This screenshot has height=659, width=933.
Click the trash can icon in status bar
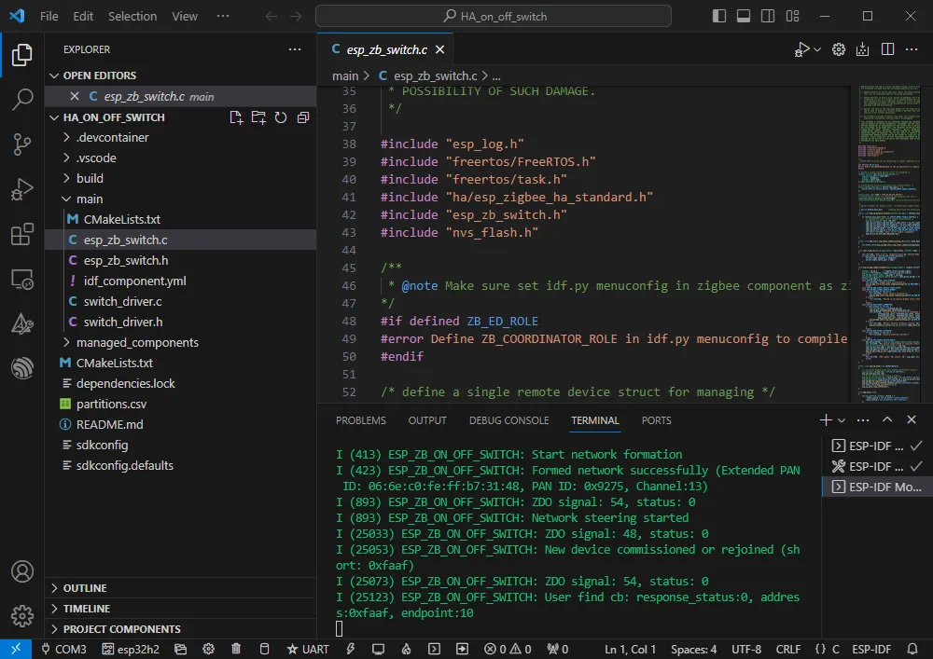(236, 649)
